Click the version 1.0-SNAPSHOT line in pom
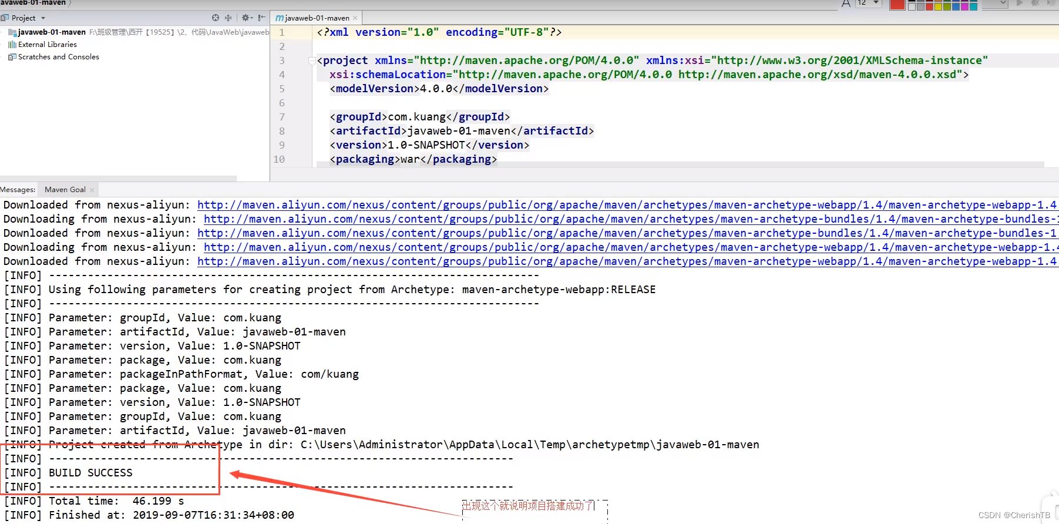The height and width of the screenshot is (524, 1059). coord(429,145)
